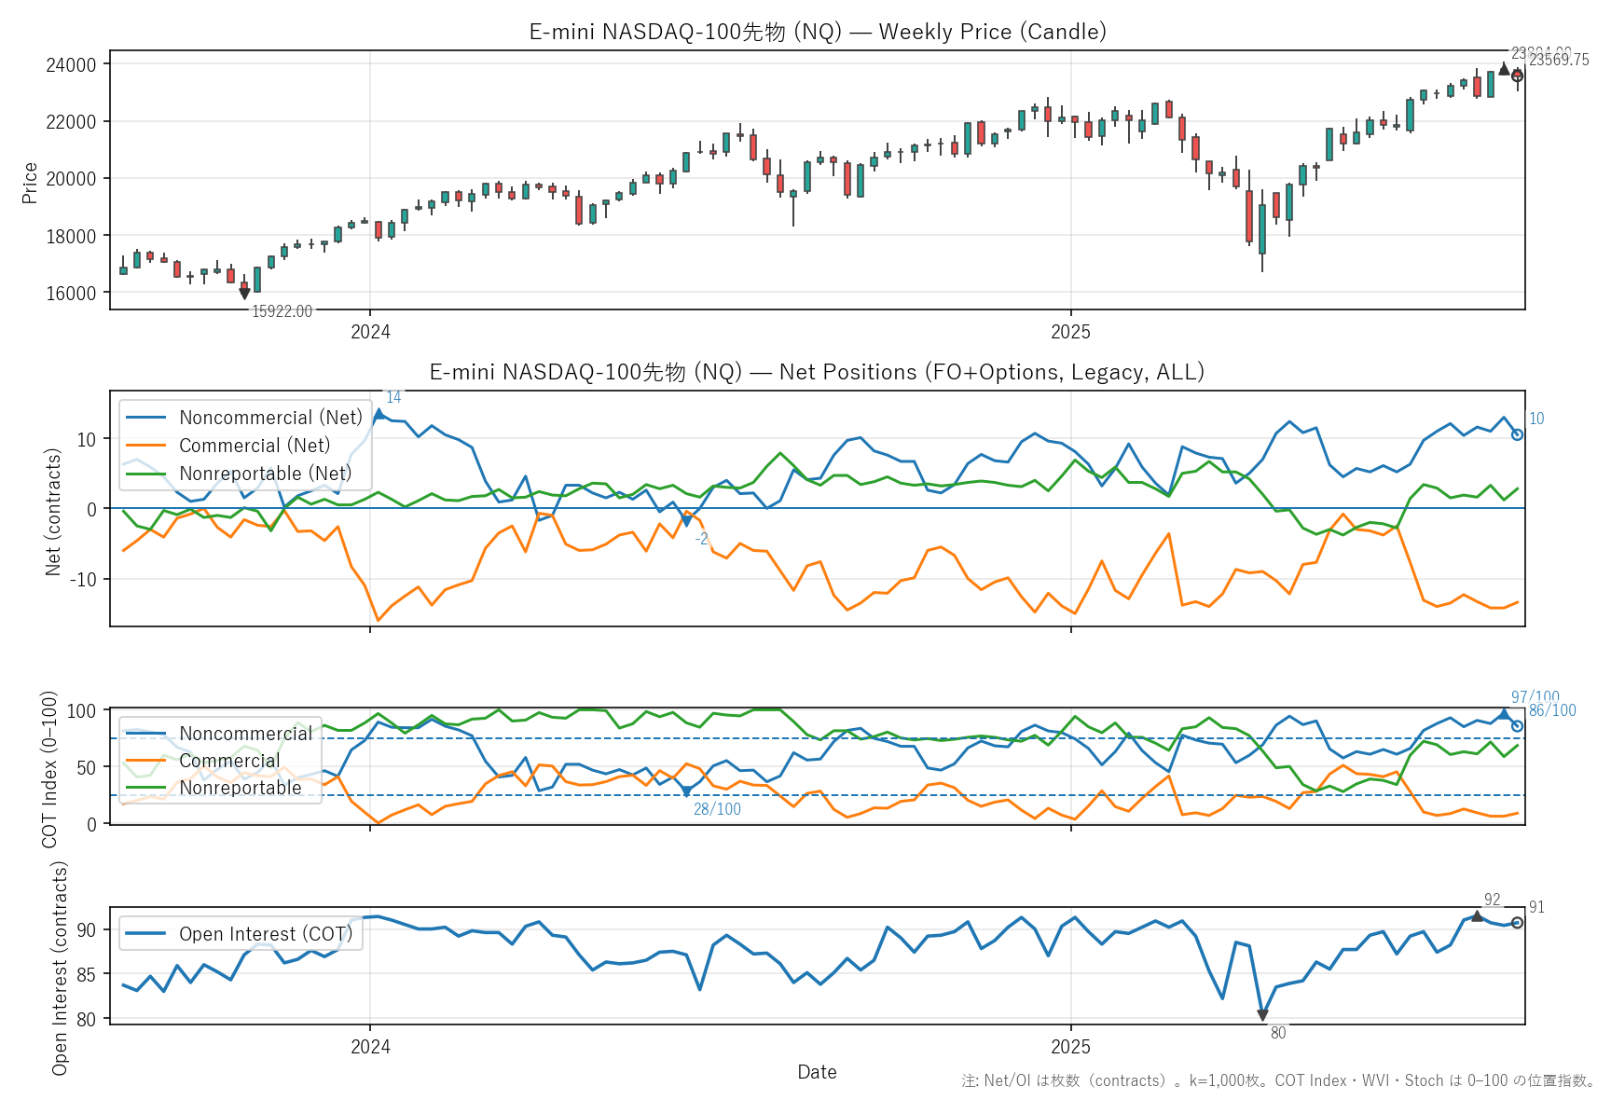Select the 'Commercial (Net)' legend entry

[x=255, y=446]
